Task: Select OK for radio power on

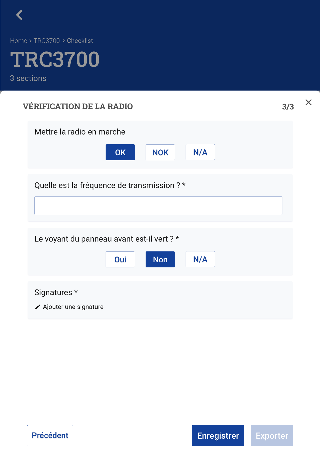Action: (x=120, y=152)
